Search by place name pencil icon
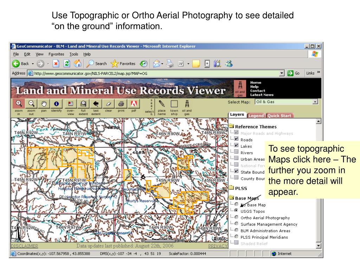This screenshot has width=360, height=270. click(x=162, y=104)
